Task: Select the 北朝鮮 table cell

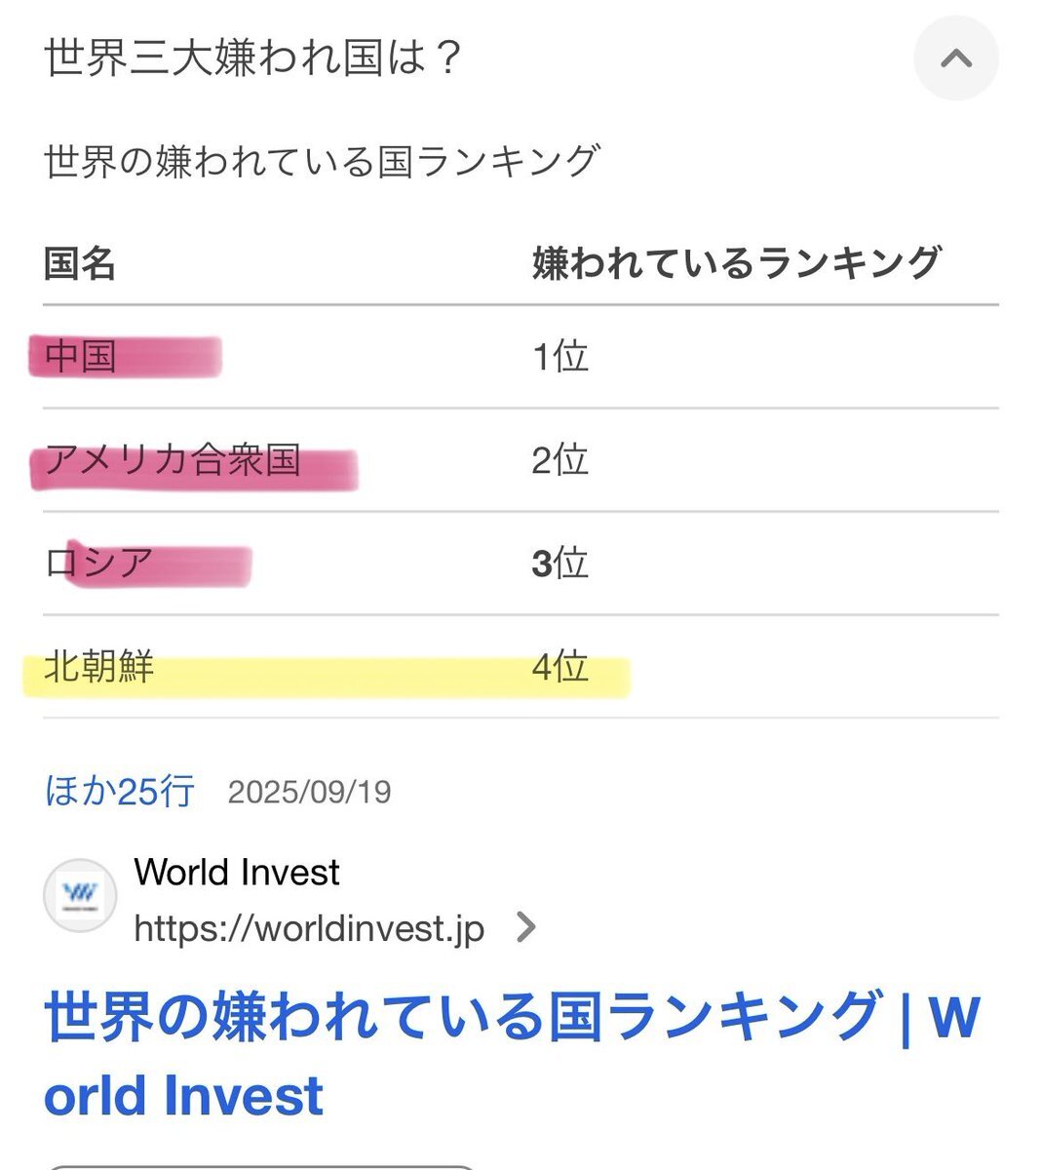Action: coord(99,667)
